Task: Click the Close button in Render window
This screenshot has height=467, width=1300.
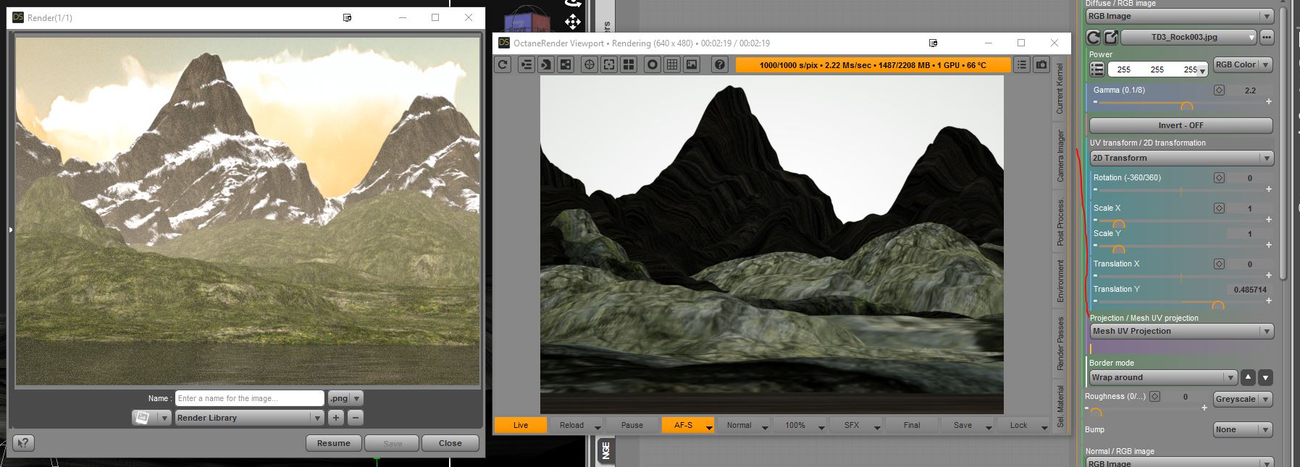Action: click(450, 443)
